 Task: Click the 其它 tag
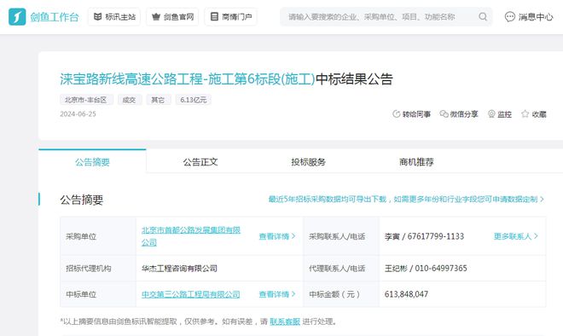tap(159, 100)
